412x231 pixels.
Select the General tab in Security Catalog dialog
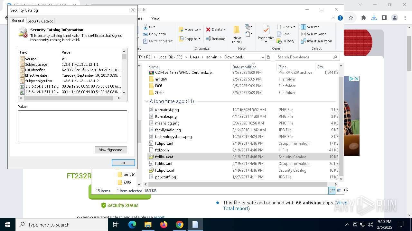coord(18,21)
